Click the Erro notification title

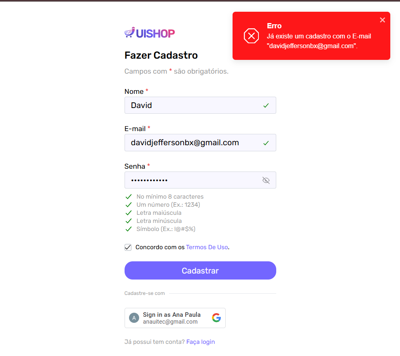point(274,26)
